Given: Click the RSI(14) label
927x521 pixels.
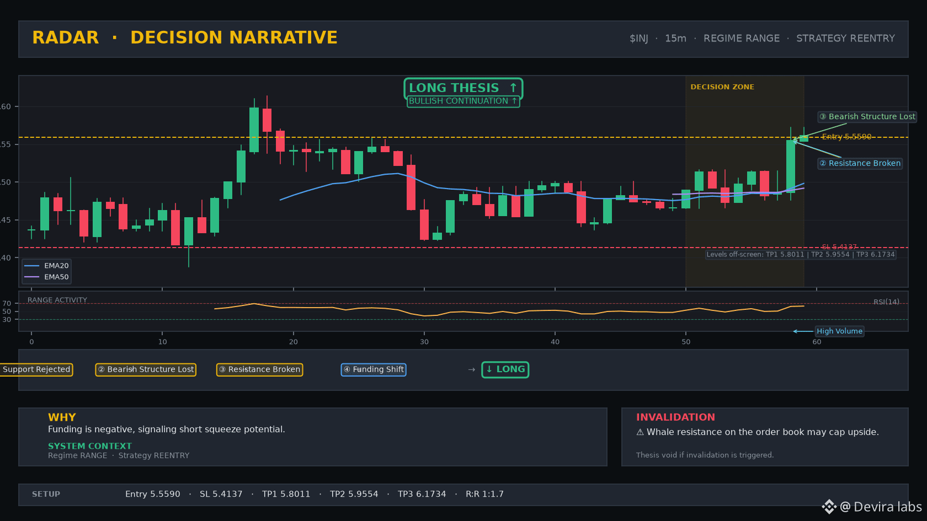Looking at the screenshot, I should tap(886, 302).
